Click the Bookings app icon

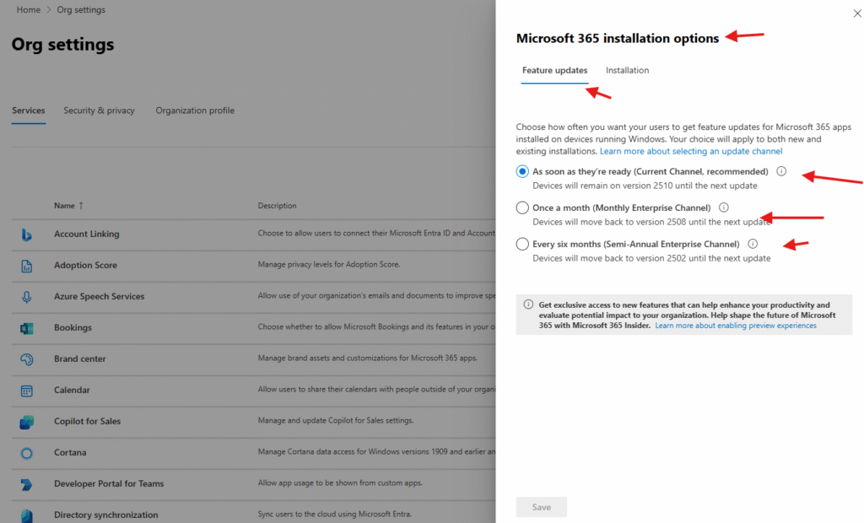coord(27,328)
